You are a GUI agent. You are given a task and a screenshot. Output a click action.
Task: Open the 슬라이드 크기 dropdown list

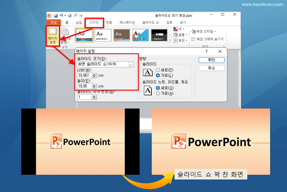(105, 64)
